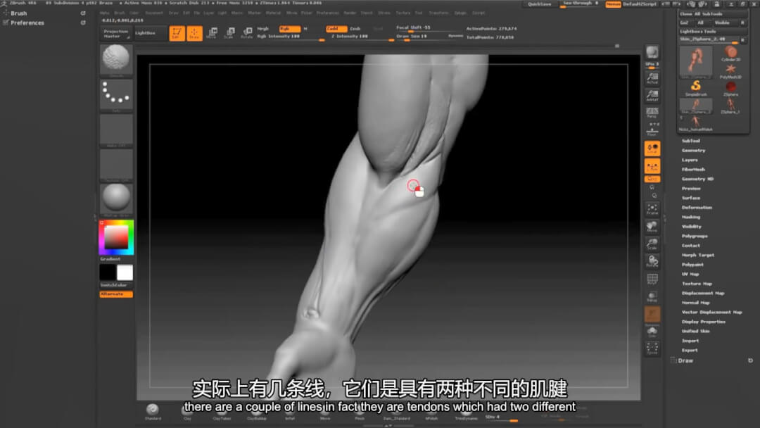The image size is (760, 428).
Task: Activate the Move transform mode in top shelf
Action: (x=212, y=33)
